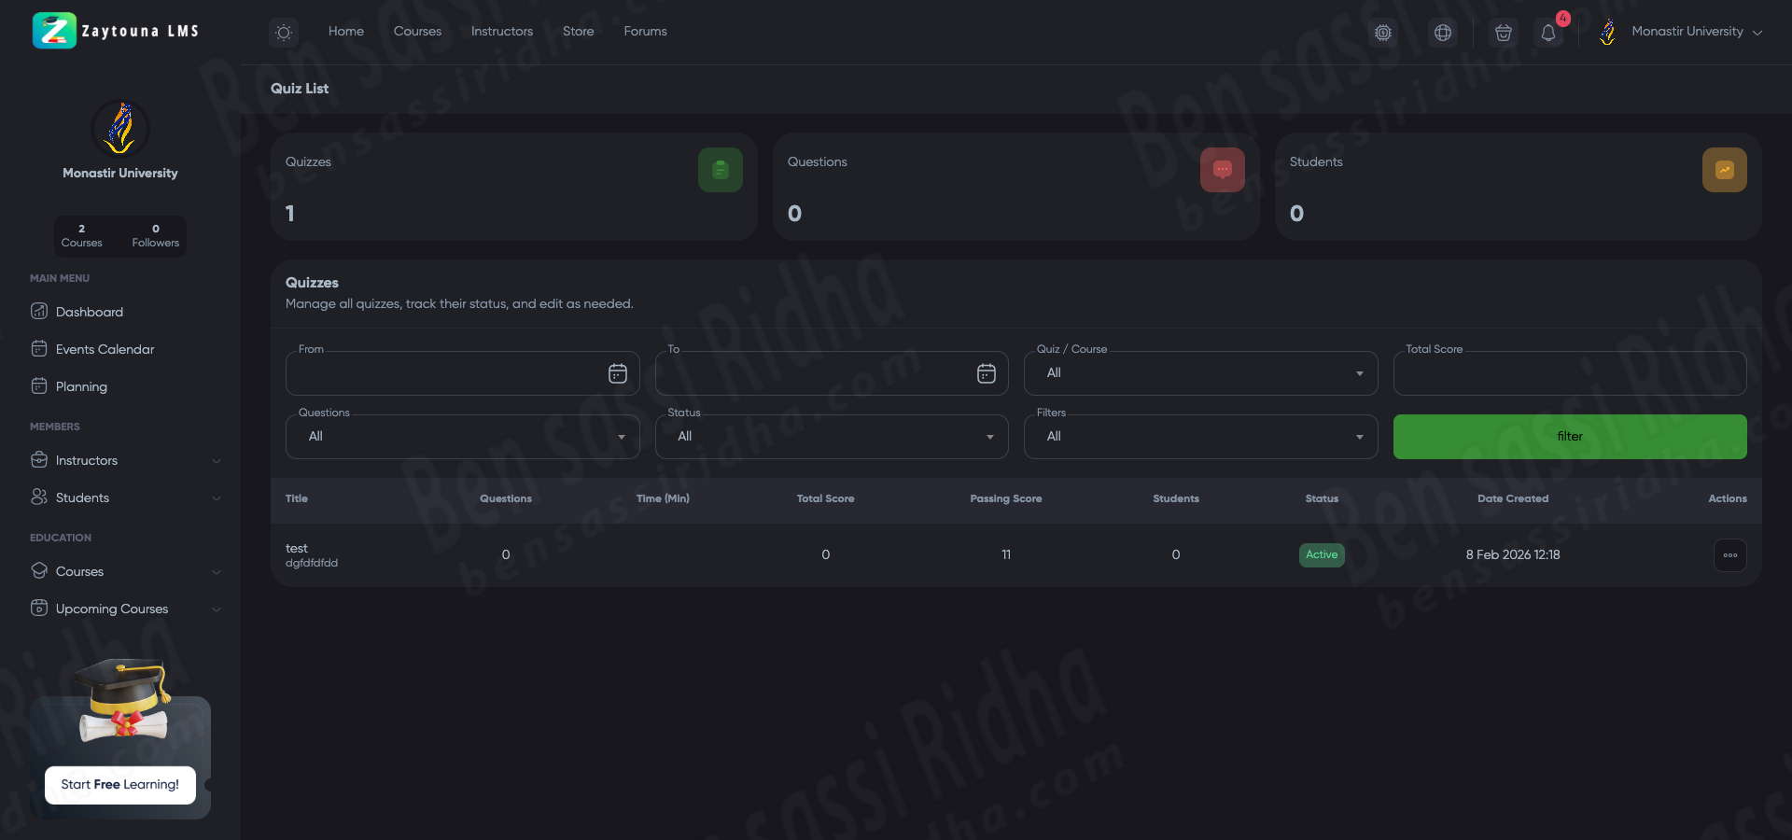Click the Total Score input field
This screenshot has height=840, width=1792.
coord(1569,374)
